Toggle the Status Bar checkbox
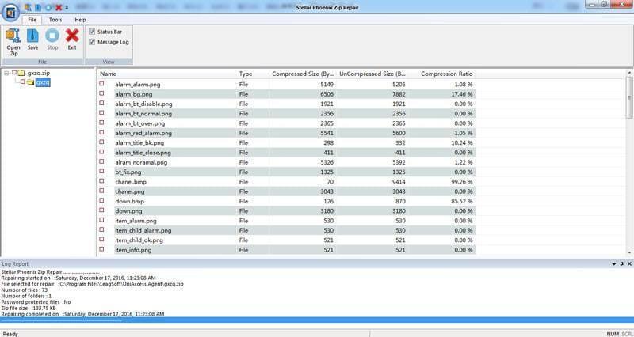 tap(93, 32)
